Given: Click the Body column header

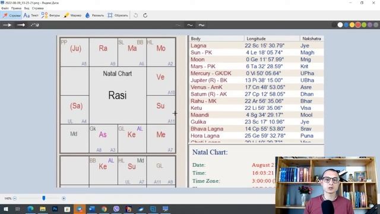Looking at the screenshot, I should (217, 39).
